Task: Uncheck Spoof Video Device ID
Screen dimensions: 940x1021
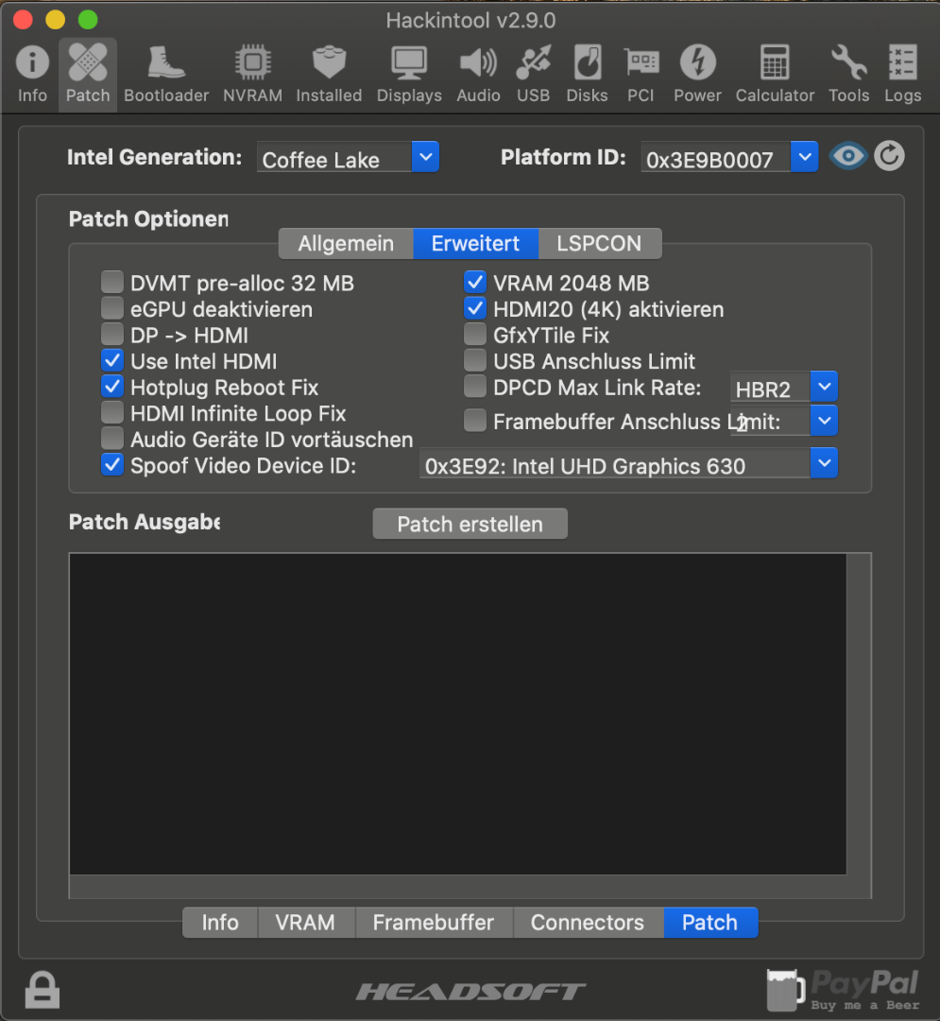Action: click(111, 464)
